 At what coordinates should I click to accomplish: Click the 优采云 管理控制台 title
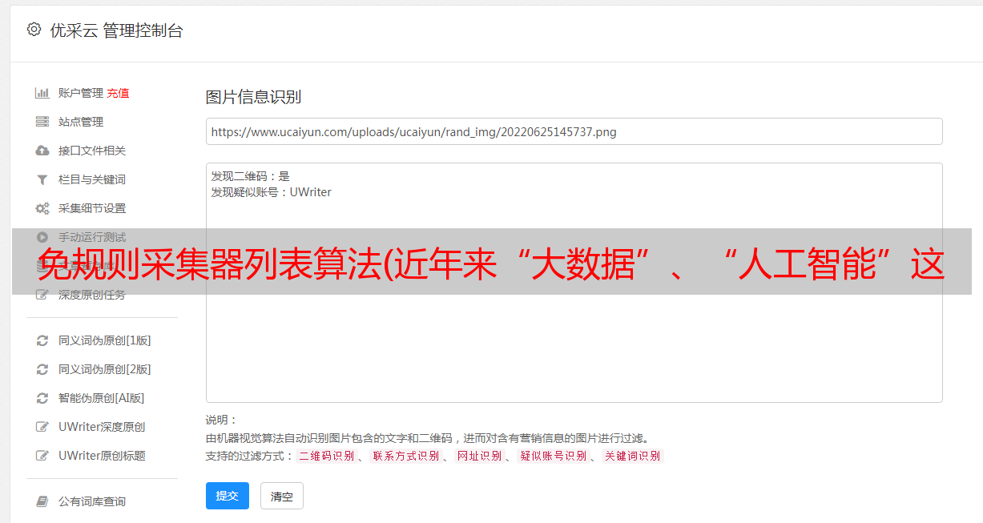(116, 30)
